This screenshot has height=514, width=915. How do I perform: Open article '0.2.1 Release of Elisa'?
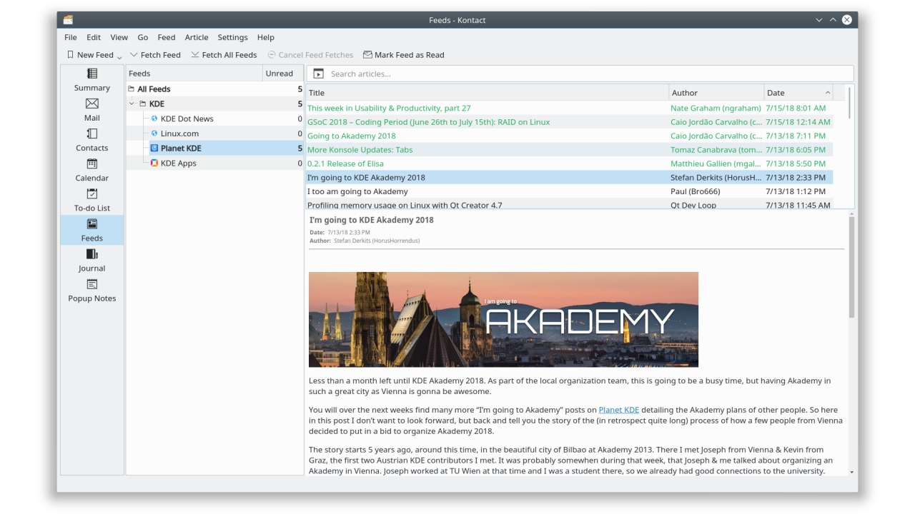coord(345,163)
